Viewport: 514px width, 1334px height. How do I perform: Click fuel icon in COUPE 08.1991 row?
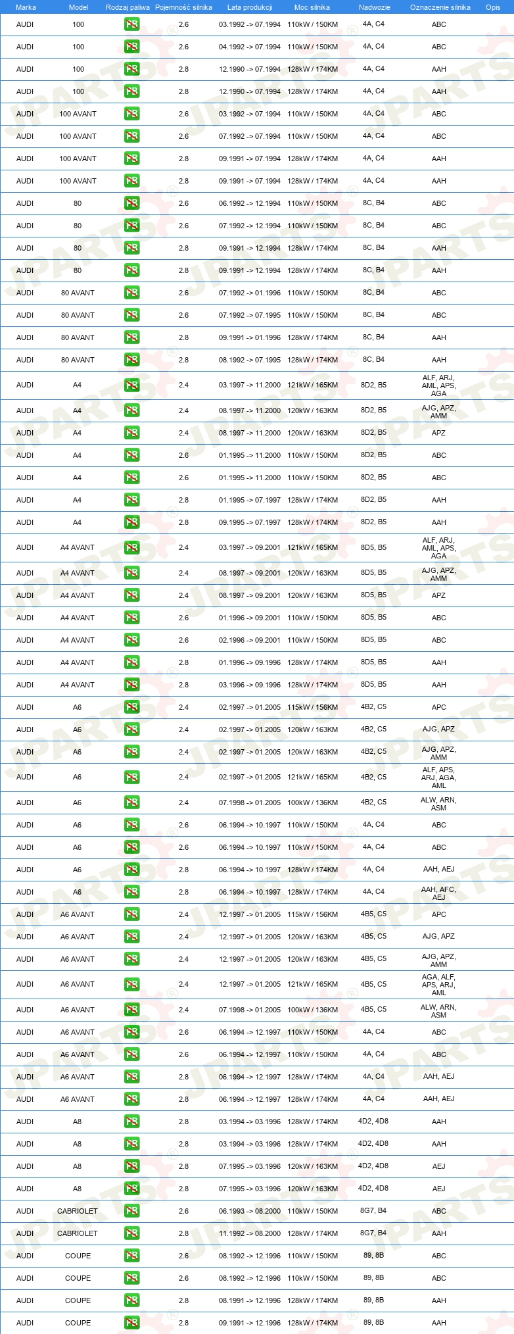131,1300
